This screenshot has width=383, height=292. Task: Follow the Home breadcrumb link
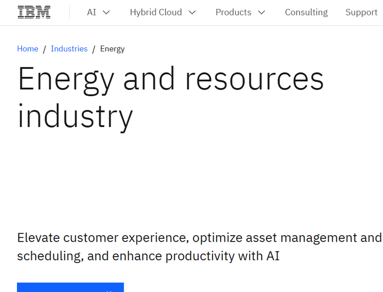coord(27,49)
